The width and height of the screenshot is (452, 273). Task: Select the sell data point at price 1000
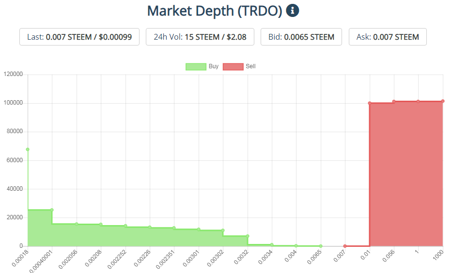pyautogui.click(x=443, y=101)
